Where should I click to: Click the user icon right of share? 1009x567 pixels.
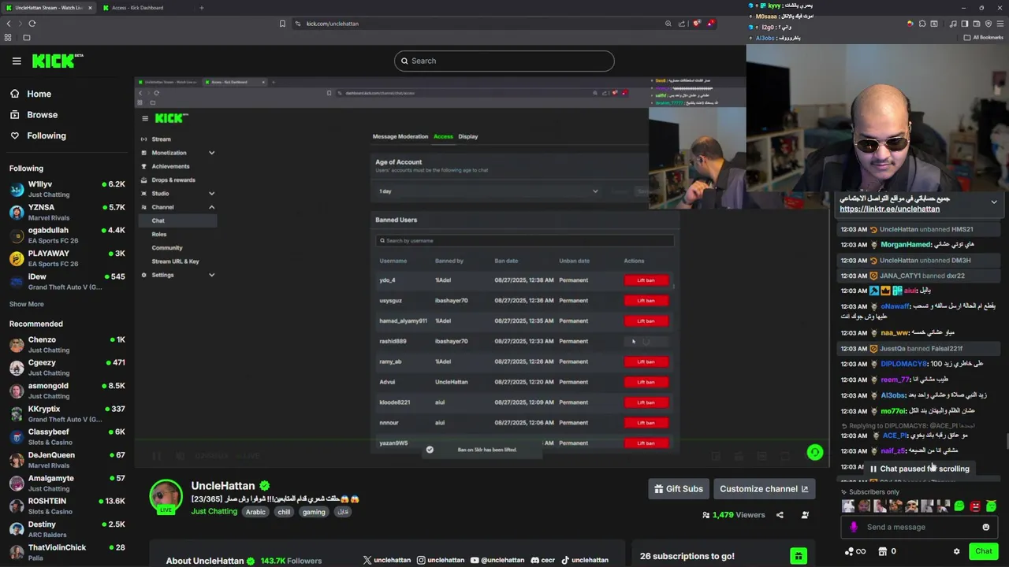[805, 515]
